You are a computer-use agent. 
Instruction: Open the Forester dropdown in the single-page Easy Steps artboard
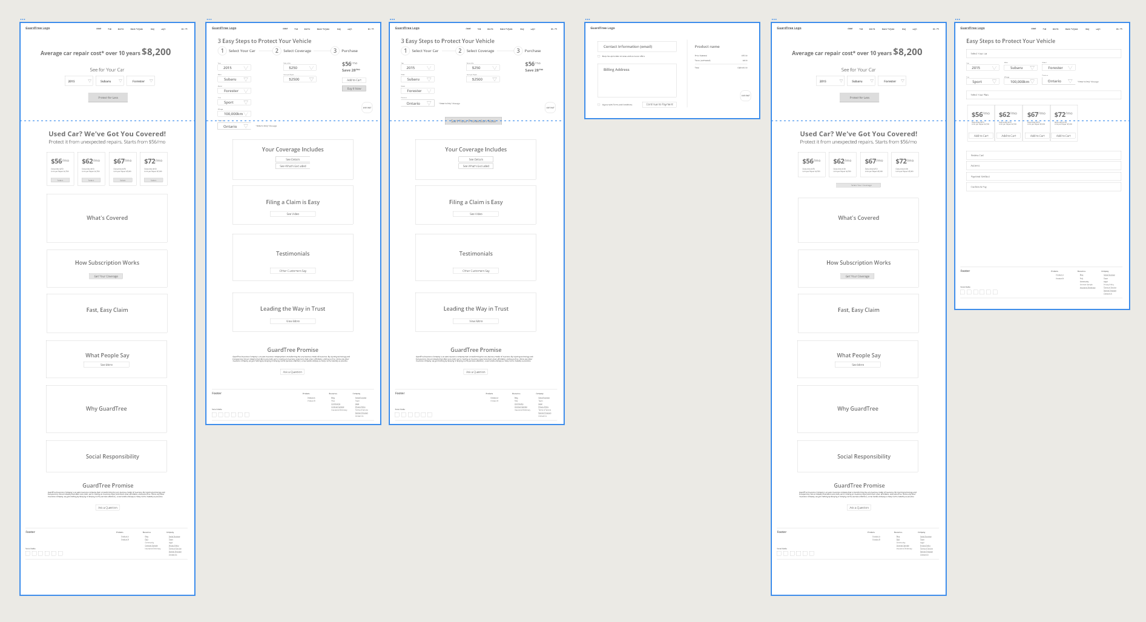tap(1058, 68)
